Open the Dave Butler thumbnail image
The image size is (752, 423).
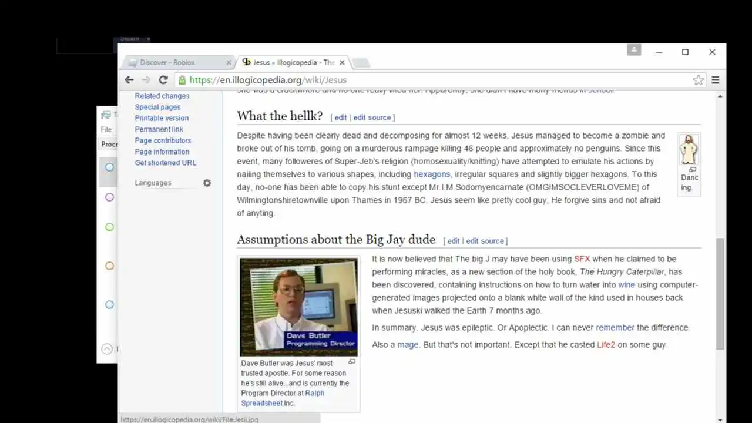[298, 307]
